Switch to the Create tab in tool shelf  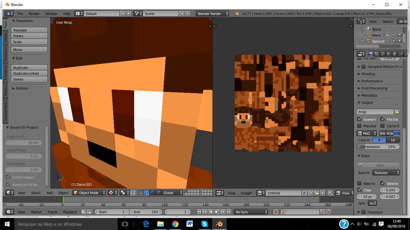tap(5, 37)
